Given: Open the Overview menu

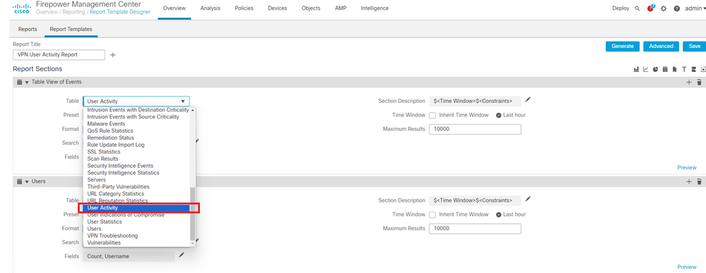Looking at the screenshot, I should pos(175,8).
